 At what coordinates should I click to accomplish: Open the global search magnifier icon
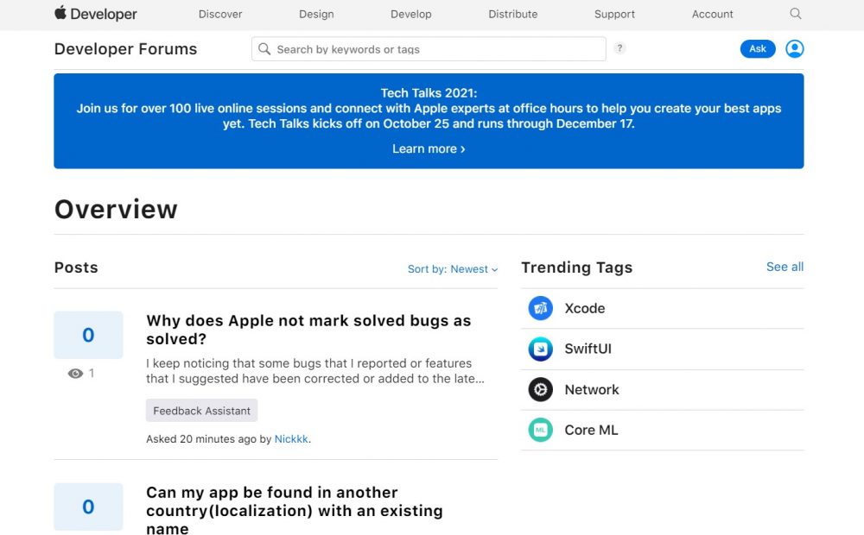[796, 14]
